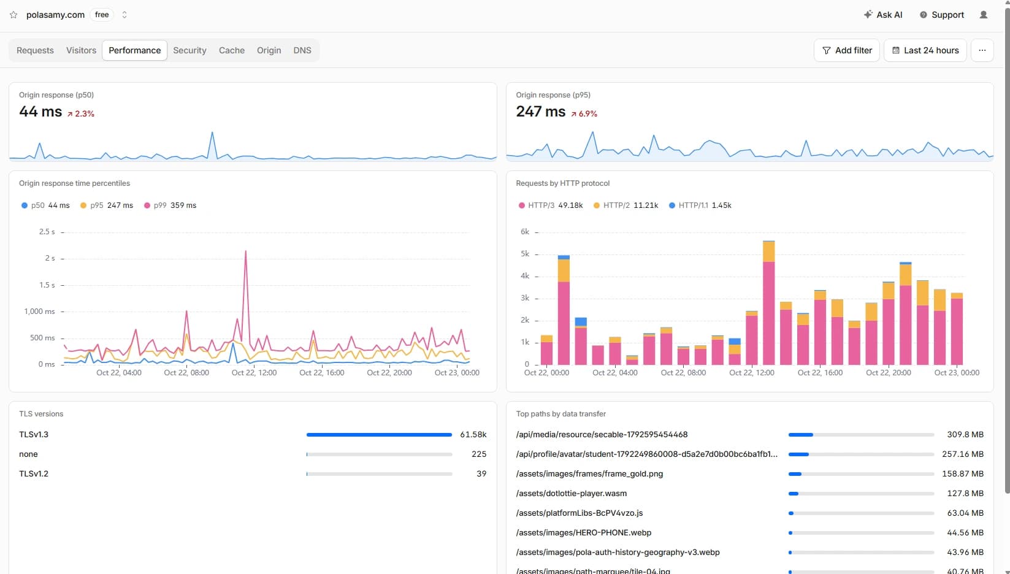Select the dotlottie-player.wasm path

click(x=572, y=493)
